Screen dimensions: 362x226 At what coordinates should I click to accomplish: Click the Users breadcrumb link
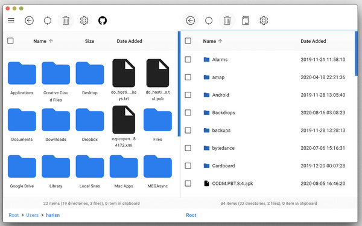[33, 215]
